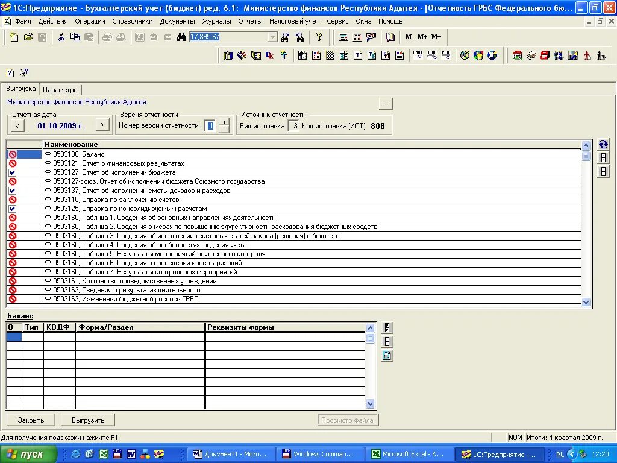The width and height of the screenshot is (617, 463).
Task: Click the Copy toolbar icon
Action: [75, 37]
